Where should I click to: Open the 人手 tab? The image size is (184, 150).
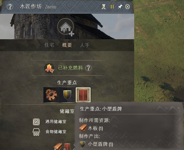85,45
